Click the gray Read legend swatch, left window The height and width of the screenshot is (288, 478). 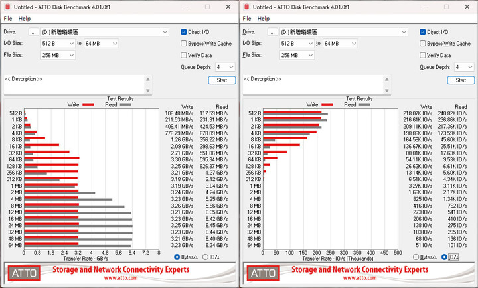point(125,105)
